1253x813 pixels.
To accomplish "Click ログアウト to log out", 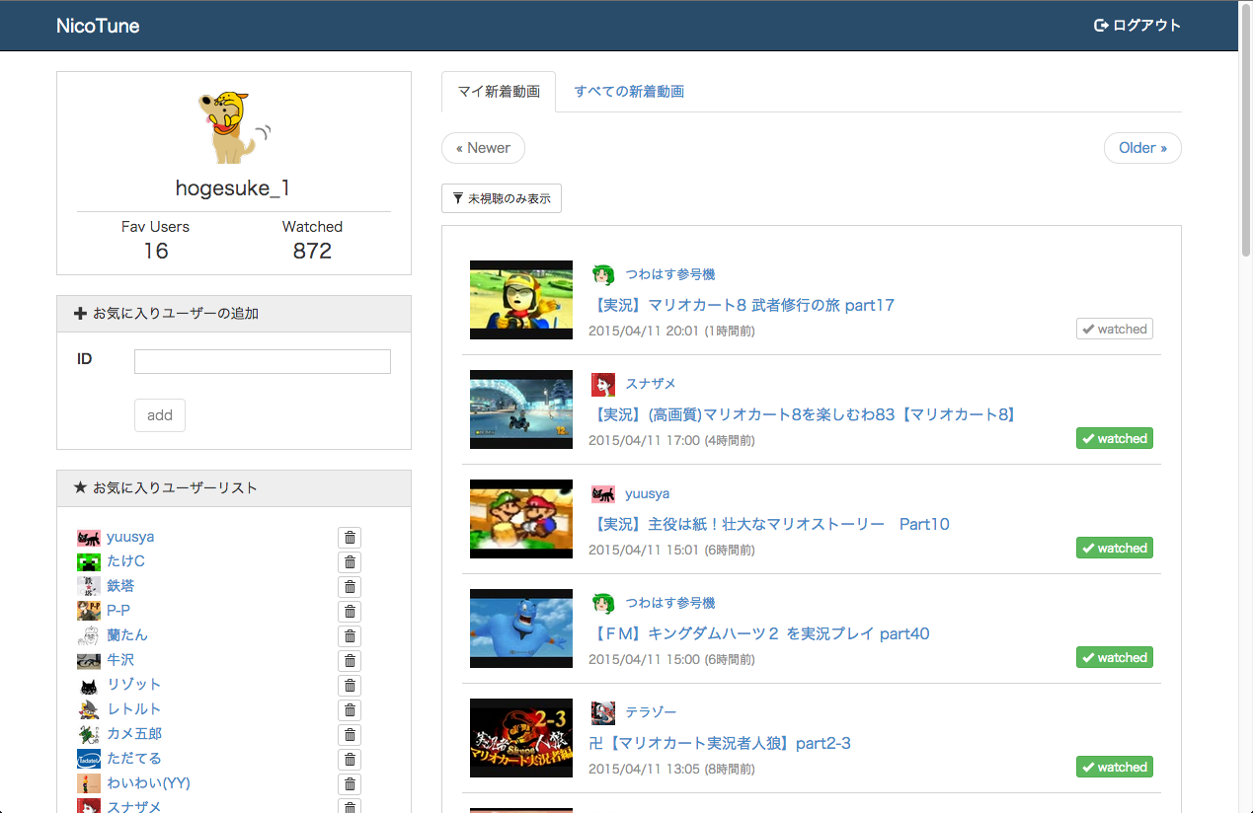I will point(1136,26).
